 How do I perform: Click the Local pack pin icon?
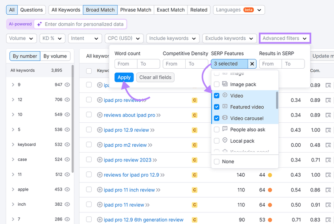pos(225,140)
